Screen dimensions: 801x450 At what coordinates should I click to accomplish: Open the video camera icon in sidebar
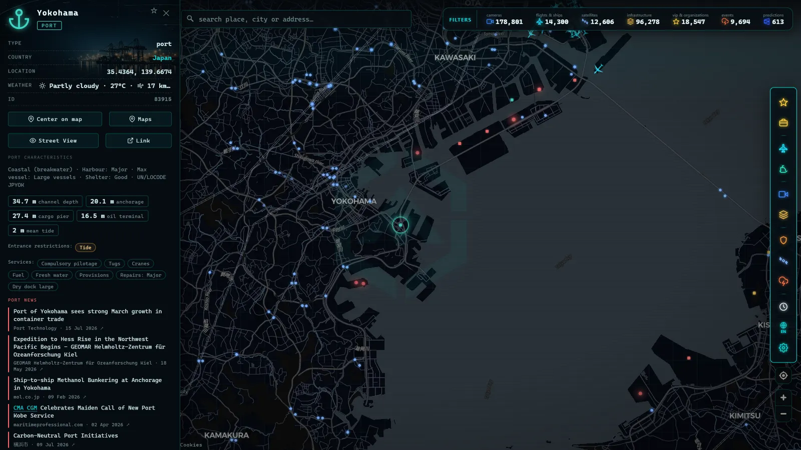783,194
